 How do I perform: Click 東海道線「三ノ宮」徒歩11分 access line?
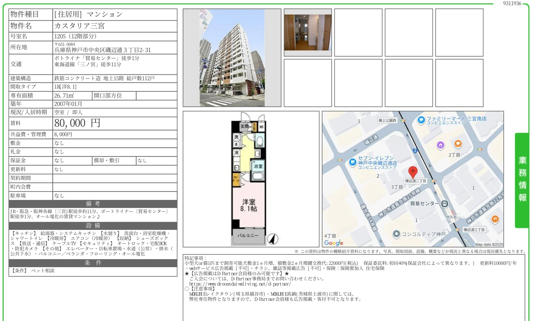point(88,64)
